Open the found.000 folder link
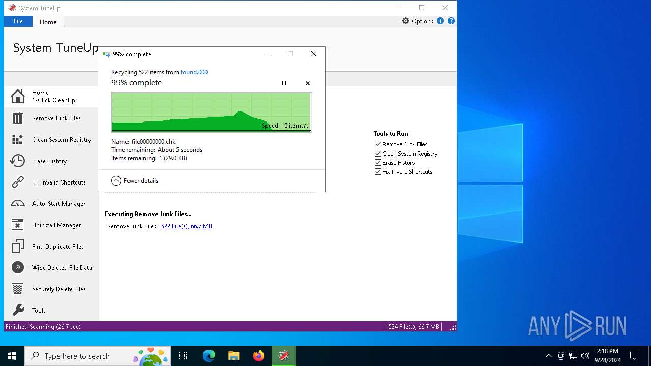This screenshot has height=366, width=651. pos(194,72)
